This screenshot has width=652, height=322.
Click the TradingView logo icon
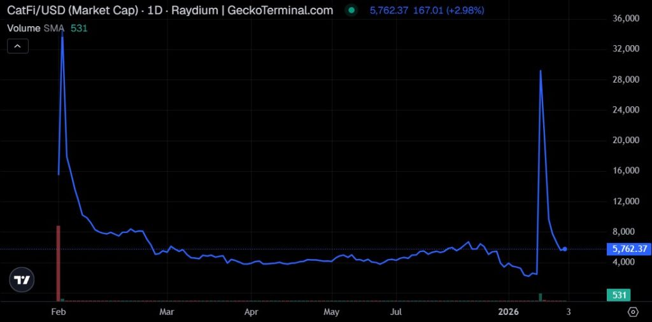pyautogui.click(x=22, y=279)
